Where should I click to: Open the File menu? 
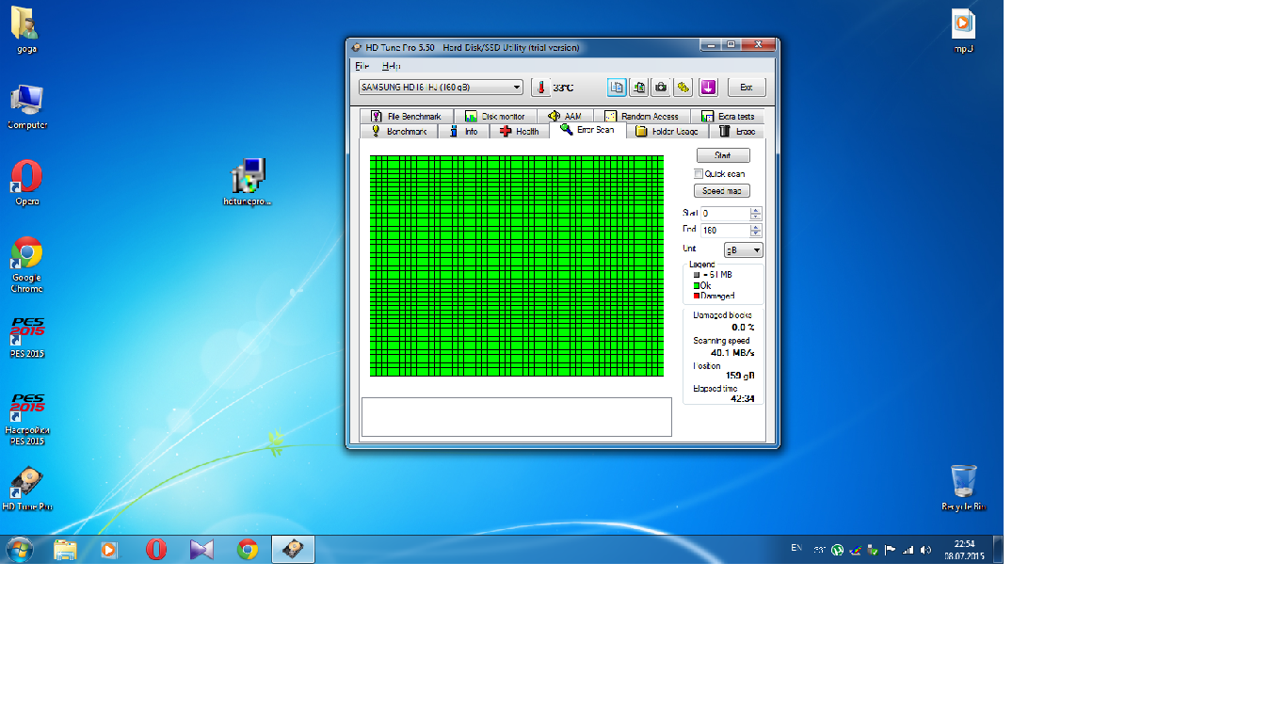tap(362, 66)
